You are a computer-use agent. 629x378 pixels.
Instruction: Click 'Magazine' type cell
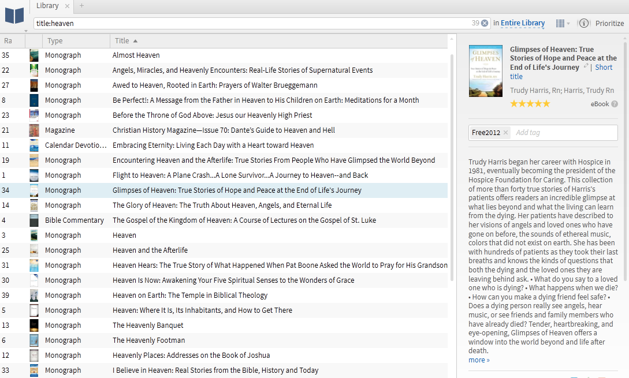(59, 130)
